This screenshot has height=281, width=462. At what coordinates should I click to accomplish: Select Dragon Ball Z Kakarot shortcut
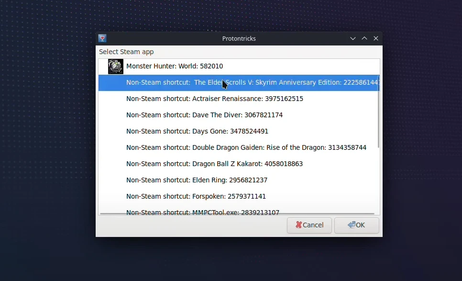(x=239, y=164)
